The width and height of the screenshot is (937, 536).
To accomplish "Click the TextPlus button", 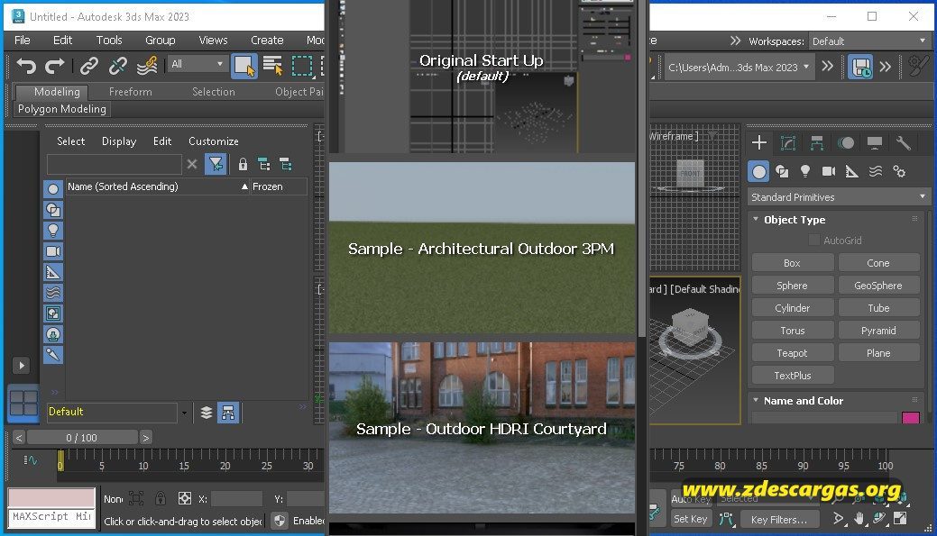I will tap(793, 376).
